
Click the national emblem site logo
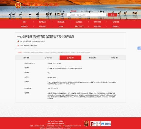(18, 5)
